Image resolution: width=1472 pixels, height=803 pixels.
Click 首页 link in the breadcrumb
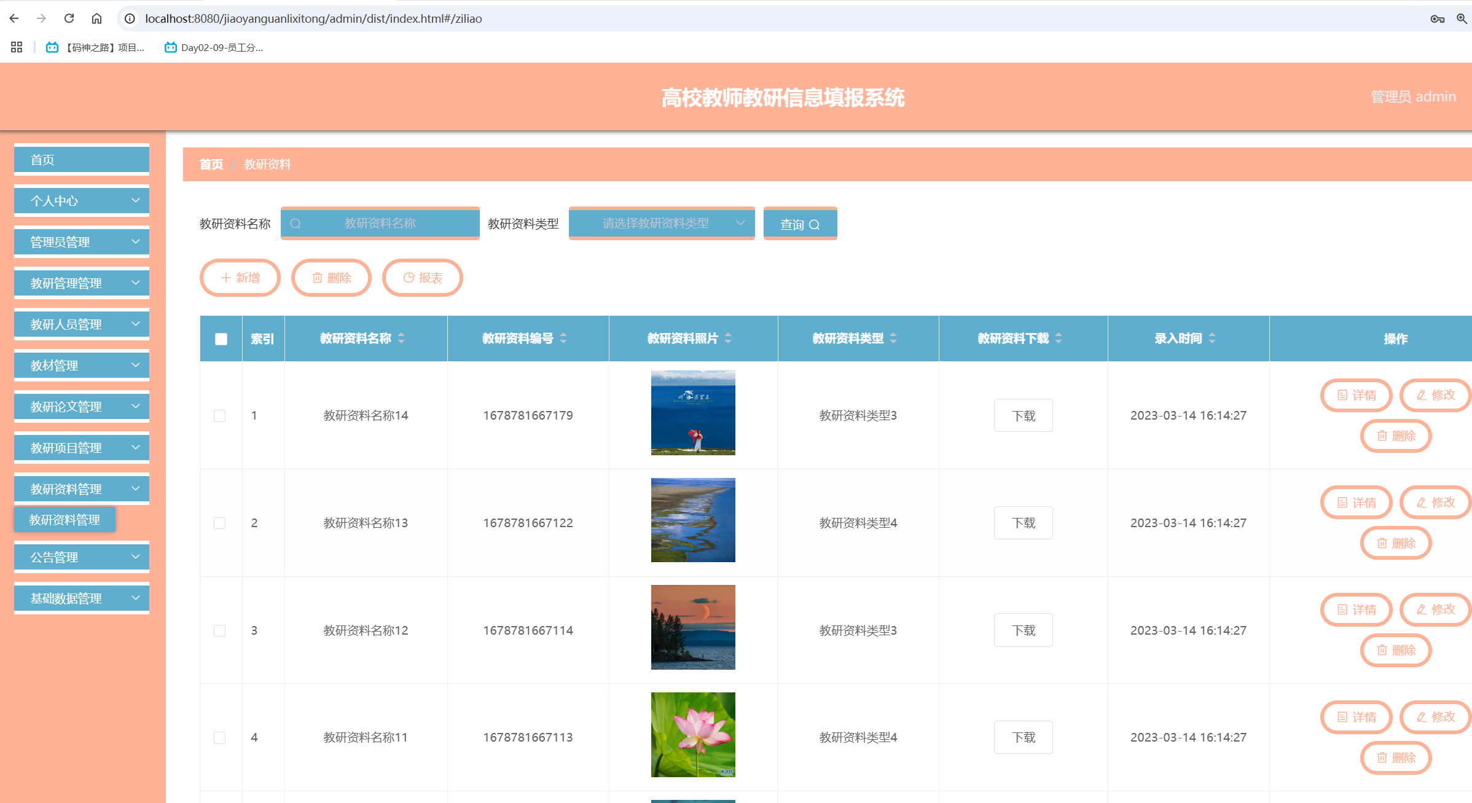[x=211, y=164]
